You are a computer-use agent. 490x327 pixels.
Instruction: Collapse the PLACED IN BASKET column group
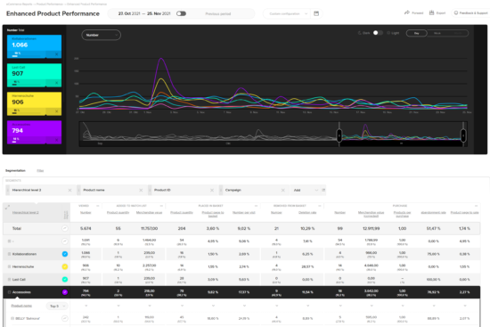[256, 206]
